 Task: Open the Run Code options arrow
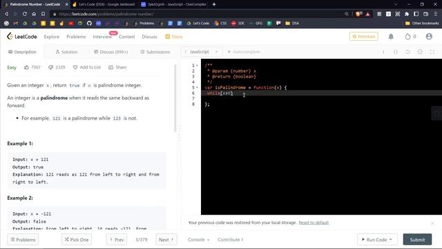point(391,239)
